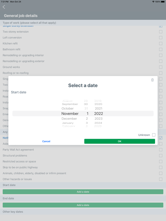Cancel the date selection dialog
Screen dimensions: 166x221
tap(46, 141)
